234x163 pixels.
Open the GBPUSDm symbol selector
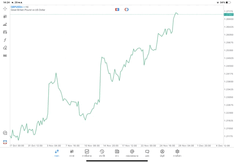17,7
